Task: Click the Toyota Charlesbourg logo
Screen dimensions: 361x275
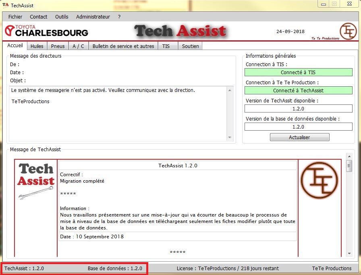Action: coord(46,31)
